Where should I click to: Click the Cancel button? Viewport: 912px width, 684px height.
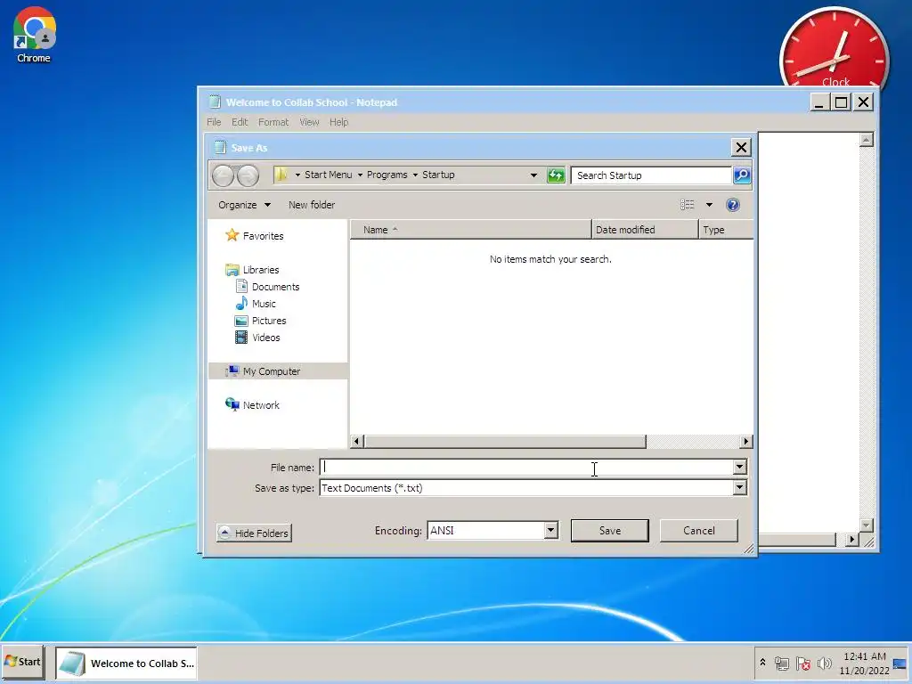click(698, 531)
